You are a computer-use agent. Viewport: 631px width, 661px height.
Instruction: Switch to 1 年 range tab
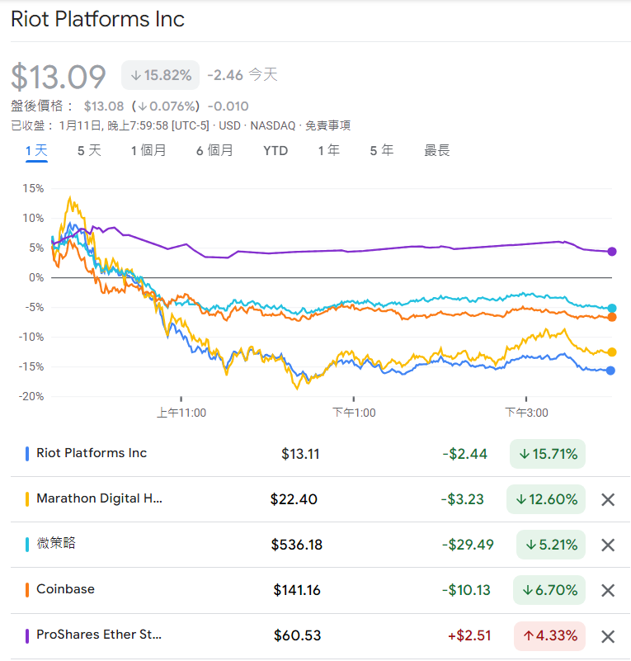[329, 150]
